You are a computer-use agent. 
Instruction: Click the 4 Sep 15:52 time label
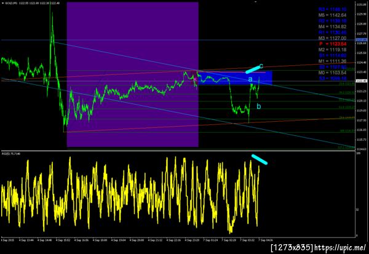click(x=63, y=240)
